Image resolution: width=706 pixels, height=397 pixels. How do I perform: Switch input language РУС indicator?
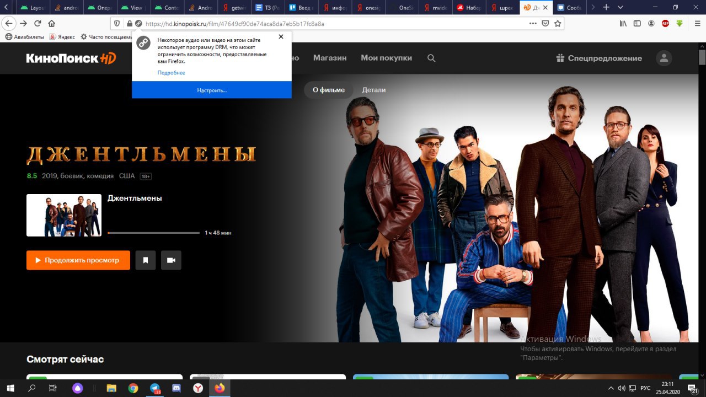[645, 388]
